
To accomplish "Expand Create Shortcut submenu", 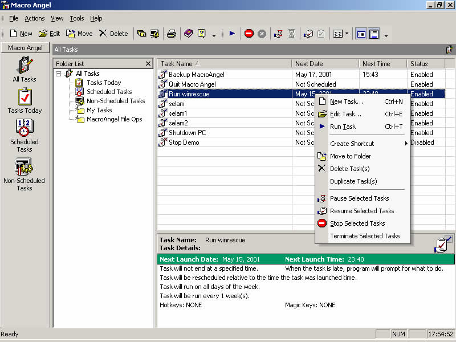I will [363, 144].
